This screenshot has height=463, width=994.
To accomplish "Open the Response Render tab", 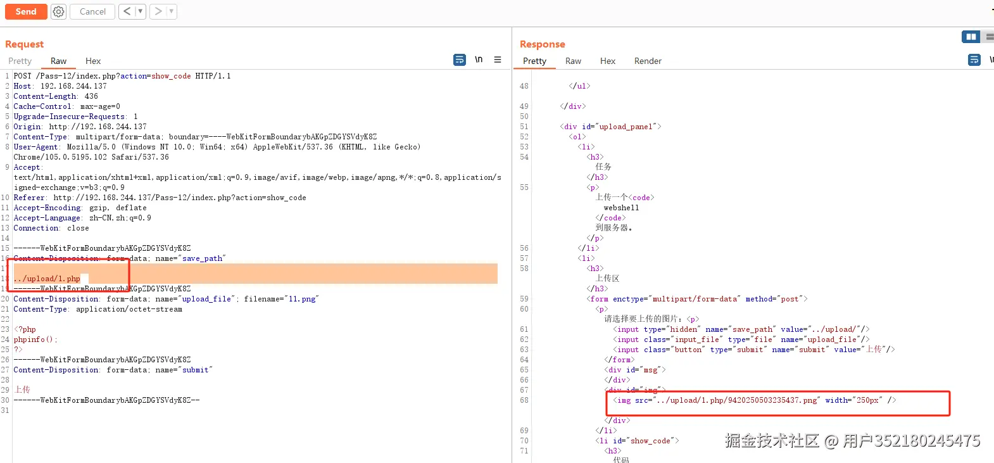I will tap(648, 61).
